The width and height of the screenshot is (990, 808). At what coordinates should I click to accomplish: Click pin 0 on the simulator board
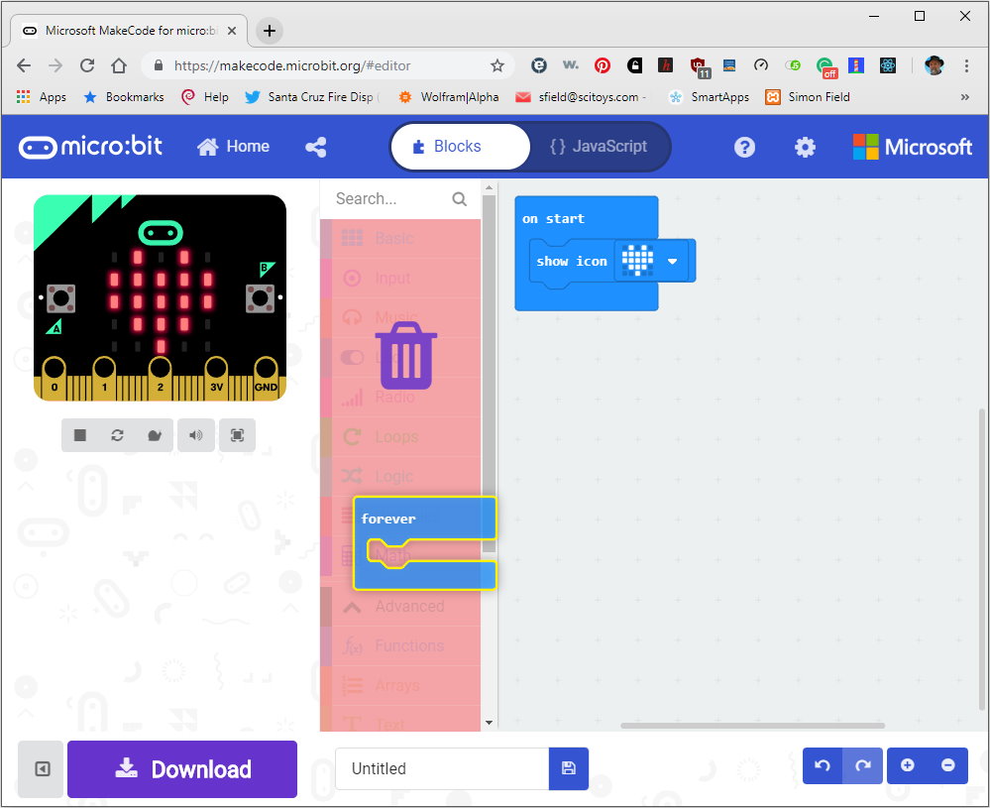coord(55,377)
